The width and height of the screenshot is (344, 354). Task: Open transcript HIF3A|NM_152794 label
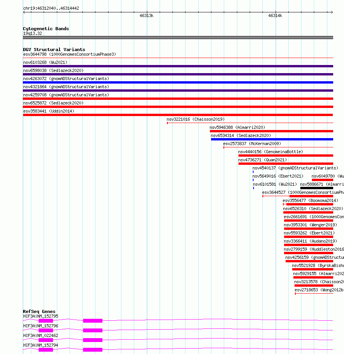41,345
